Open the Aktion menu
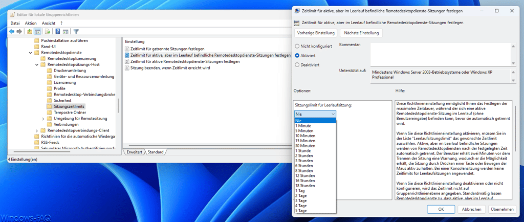The height and width of the screenshot is (222, 524). (31, 24)
